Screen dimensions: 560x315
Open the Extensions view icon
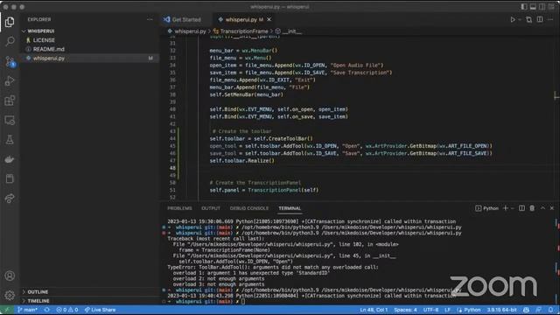click(x=10, y=101)
